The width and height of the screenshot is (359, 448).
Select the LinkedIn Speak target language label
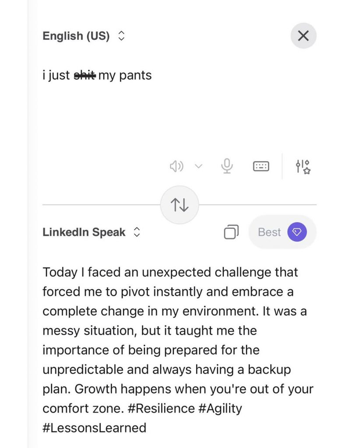(84, 232)
